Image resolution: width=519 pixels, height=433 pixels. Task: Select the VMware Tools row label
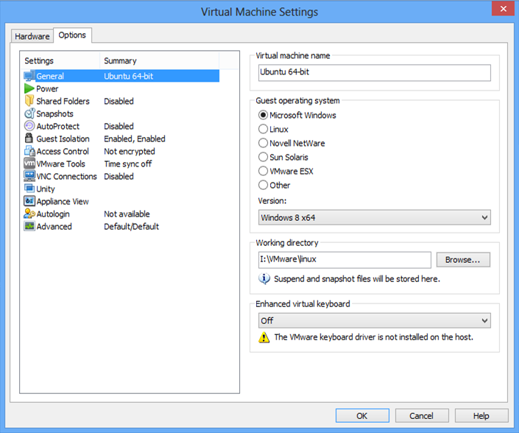click(x=60, y=164)
